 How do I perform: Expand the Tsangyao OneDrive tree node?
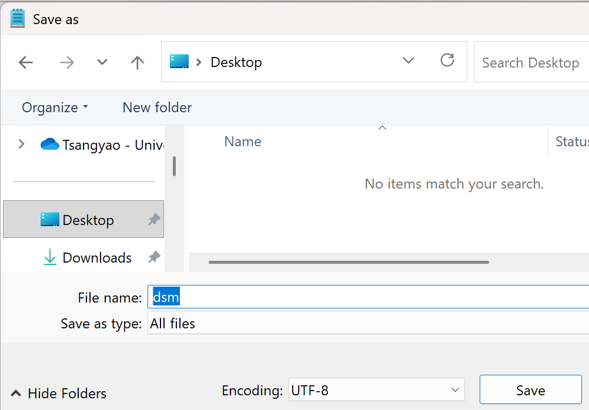22,144
